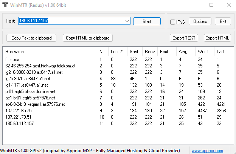Screen dimensions: 236x154
Task: Select the lg25-9070.as8447.a1.net row
Action: (118, 79)
